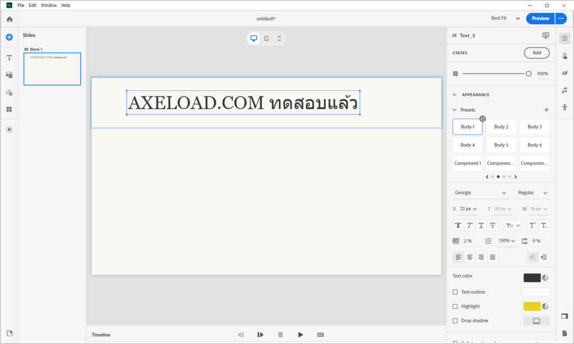The width and height of the screenshot is (574, 344).
Task: Select the Blank 1 slide thumbnail
Action: (52, 69)
